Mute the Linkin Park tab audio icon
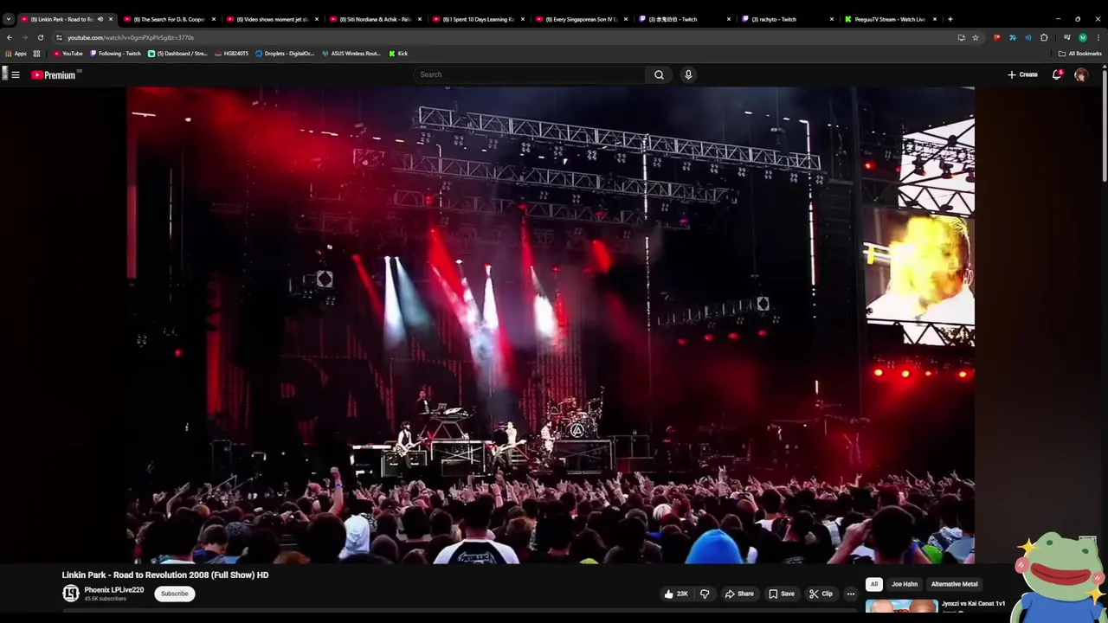The image size is (1108, 623). pos(100,19)
